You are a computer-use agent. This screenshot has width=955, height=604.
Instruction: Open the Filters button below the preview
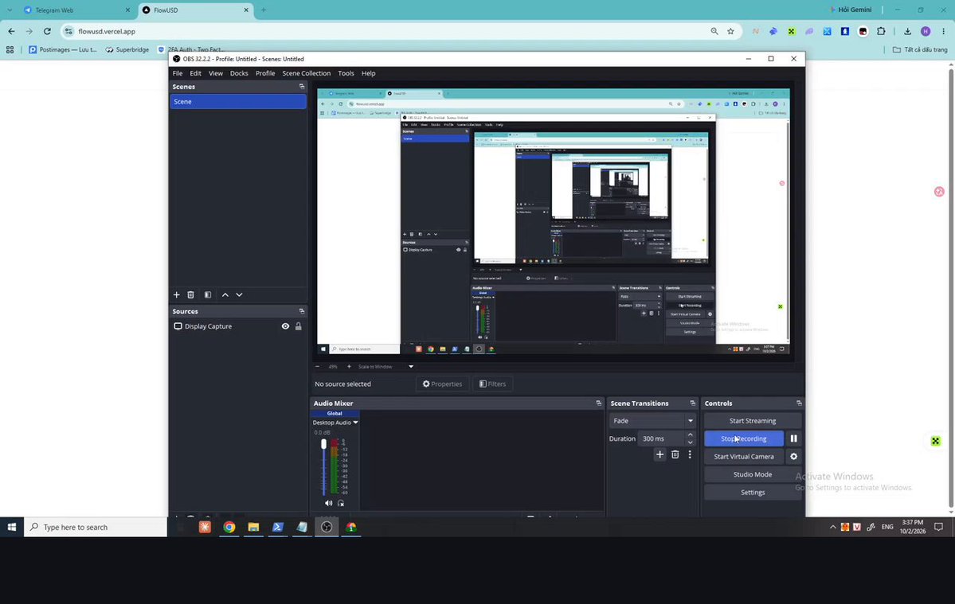tap(493, 384)
